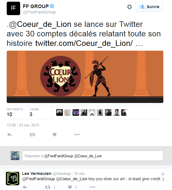The width and height of the screenshot is (172, 190).
Task: Open the FF GROUP profile avatar
Action: 13,8
